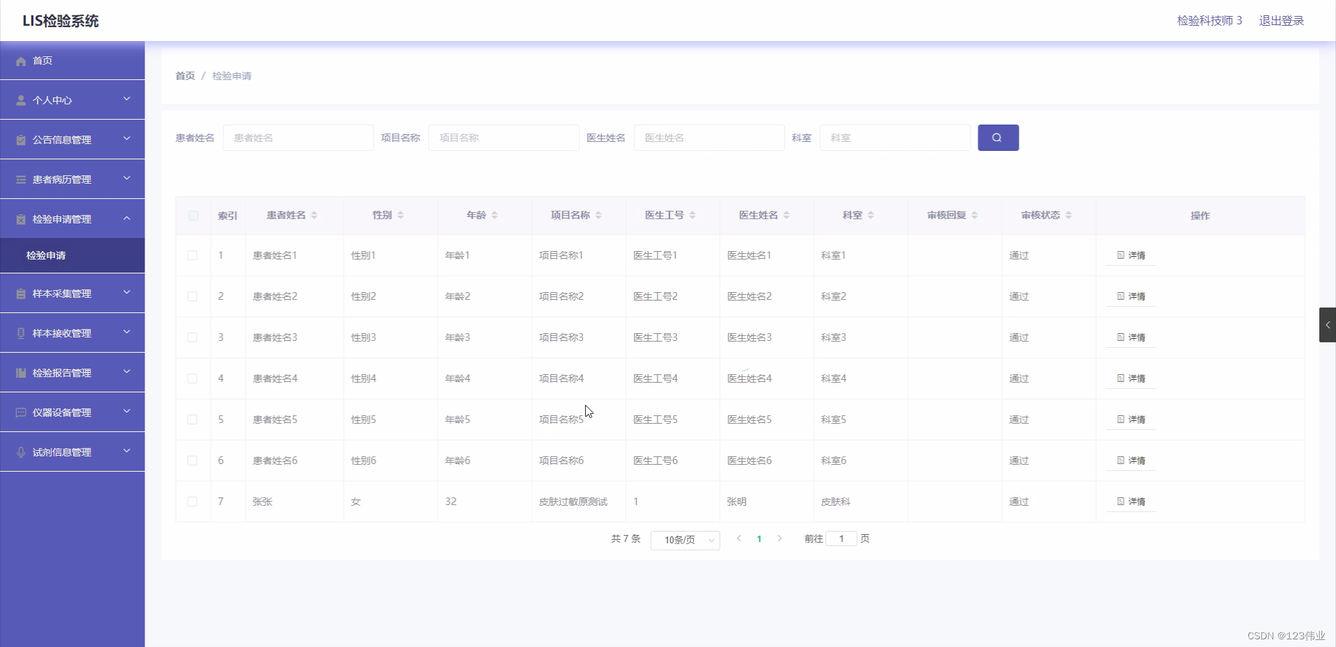Open 详情 for patient 张张

1130,502
